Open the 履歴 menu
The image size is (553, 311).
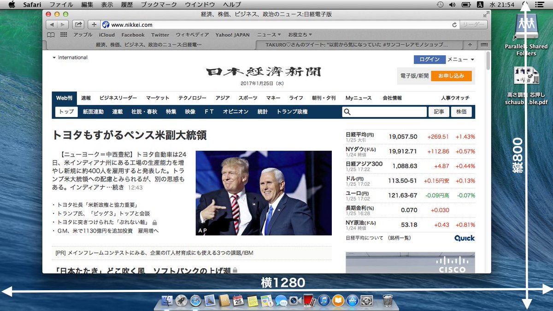126,5
